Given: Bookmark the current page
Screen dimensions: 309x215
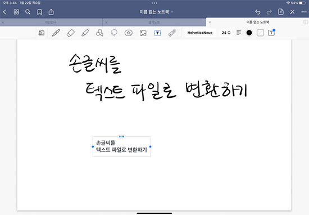Looking at the screenshot, I should pos(39,12).
